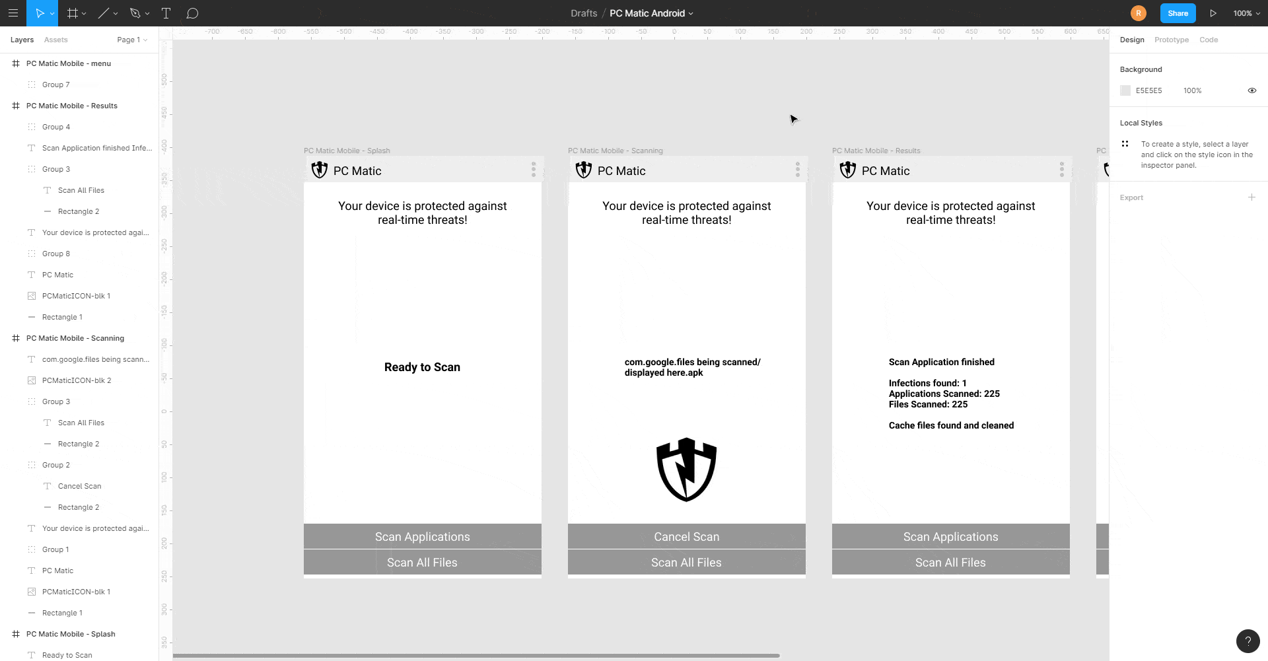Switch to the Design tab

pyautogui.click(x=1132, y=40)
